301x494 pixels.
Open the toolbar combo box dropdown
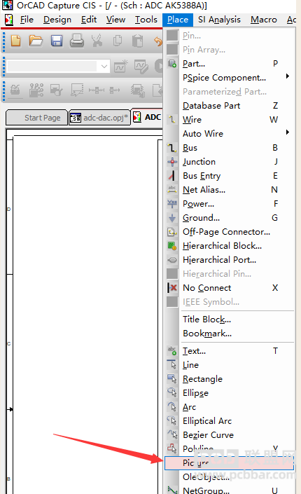104,67
